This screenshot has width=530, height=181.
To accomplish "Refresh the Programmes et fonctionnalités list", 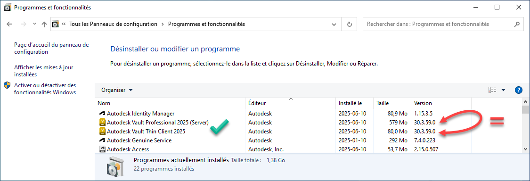I will (x=350, y=25).
